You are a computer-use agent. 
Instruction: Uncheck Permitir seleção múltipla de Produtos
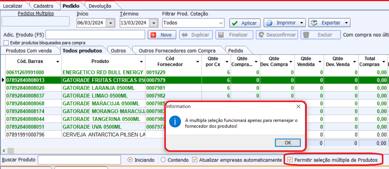click(290, 160)
